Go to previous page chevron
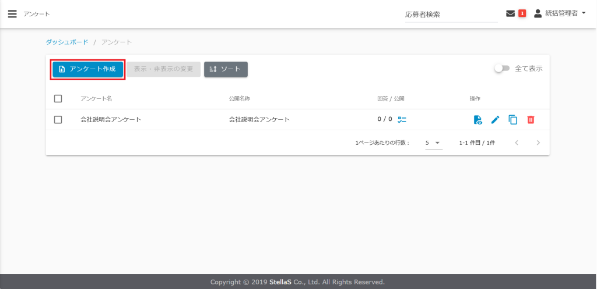 (517, 142)
